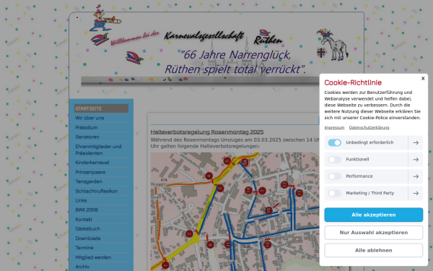
Task: Open the Schlachtruflexikon menu item
Action: tap(101, 191)
